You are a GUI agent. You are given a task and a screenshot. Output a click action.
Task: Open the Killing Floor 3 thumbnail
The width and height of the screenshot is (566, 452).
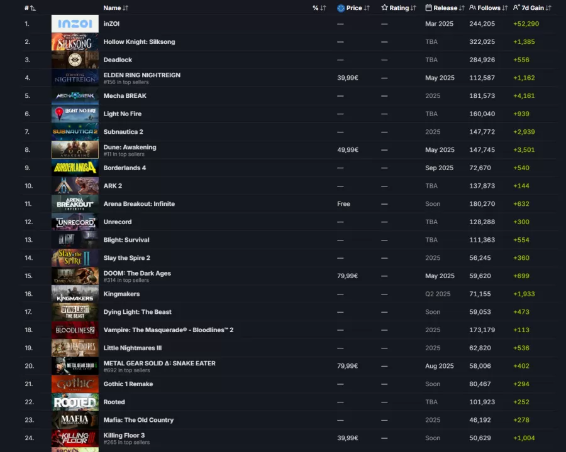point(75,438)
